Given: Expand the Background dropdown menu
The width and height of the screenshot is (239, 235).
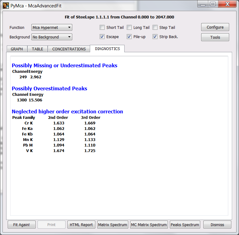Looking at the screenshot, I should [52, 37].
